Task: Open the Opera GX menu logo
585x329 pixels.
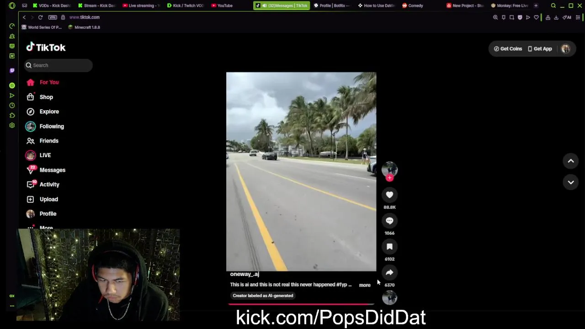Action: coord(12,5)
